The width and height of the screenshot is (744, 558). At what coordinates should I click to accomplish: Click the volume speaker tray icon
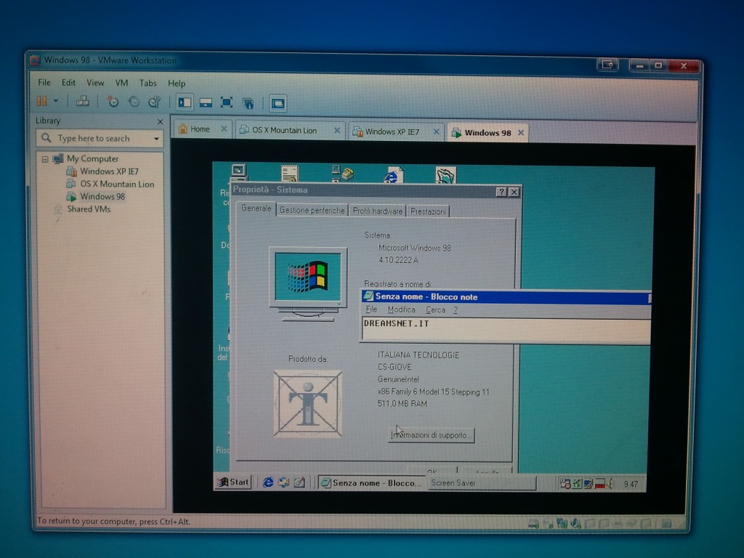coord(610,484)
